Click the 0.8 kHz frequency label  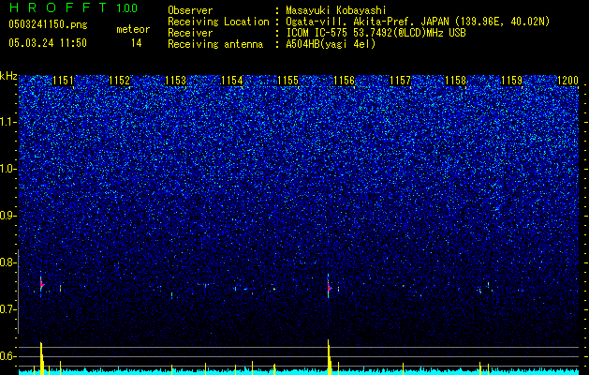point(8,262)
